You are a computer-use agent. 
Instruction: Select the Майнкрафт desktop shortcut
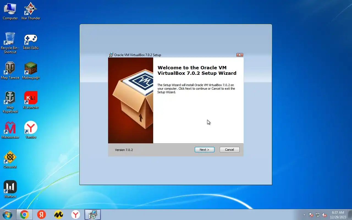[x=31, y=71]
